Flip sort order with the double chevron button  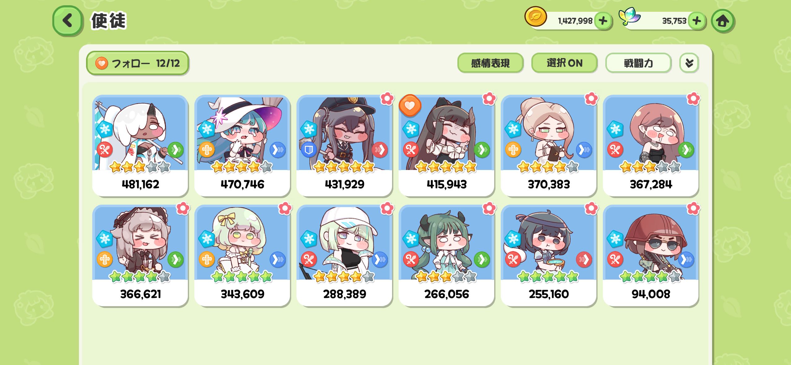coord(689,63)
